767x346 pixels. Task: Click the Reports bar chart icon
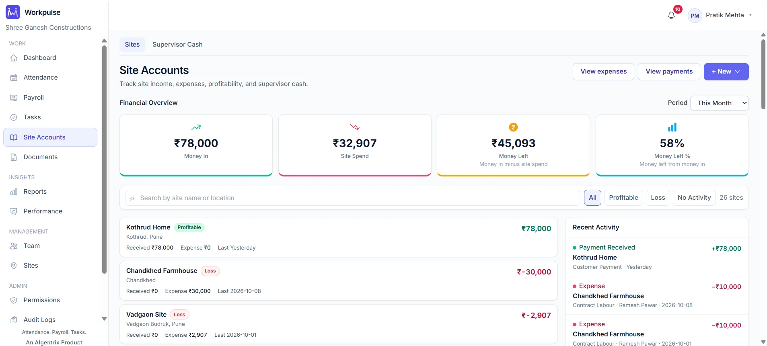coord(14,192)
